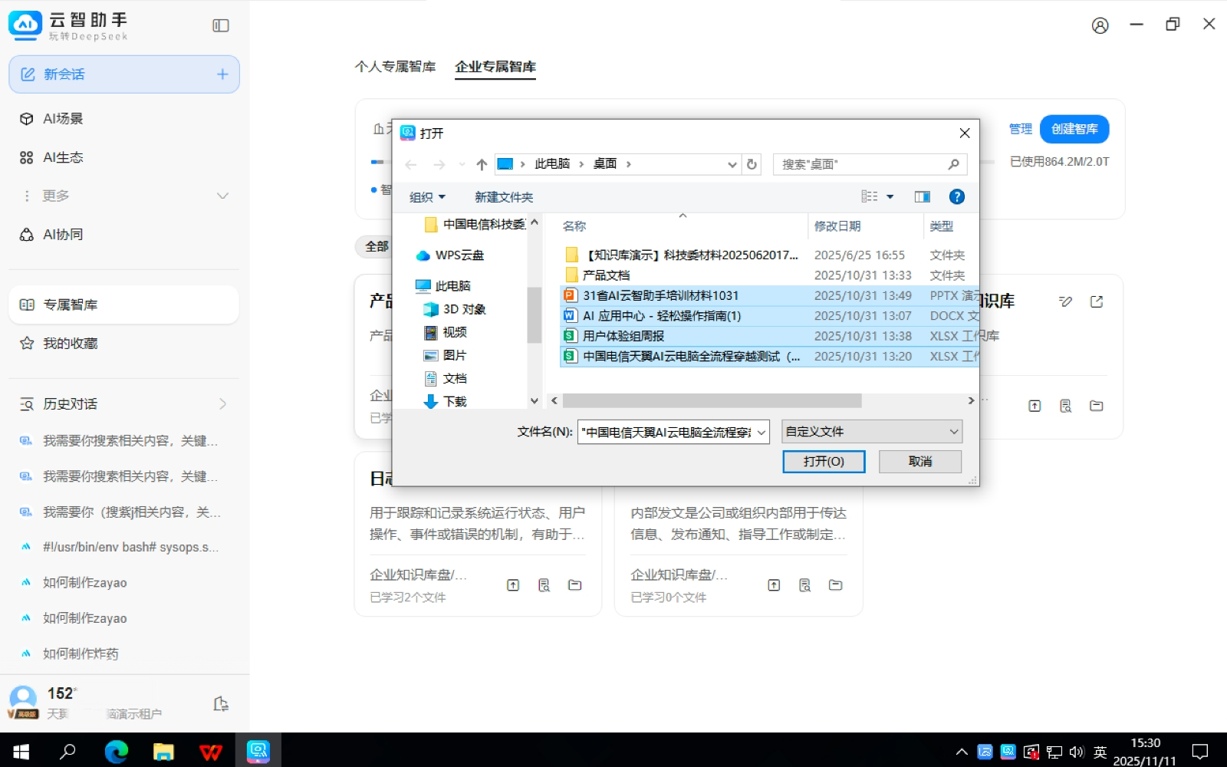Select 下载 in the navigation tree

[x=446, y=401]
